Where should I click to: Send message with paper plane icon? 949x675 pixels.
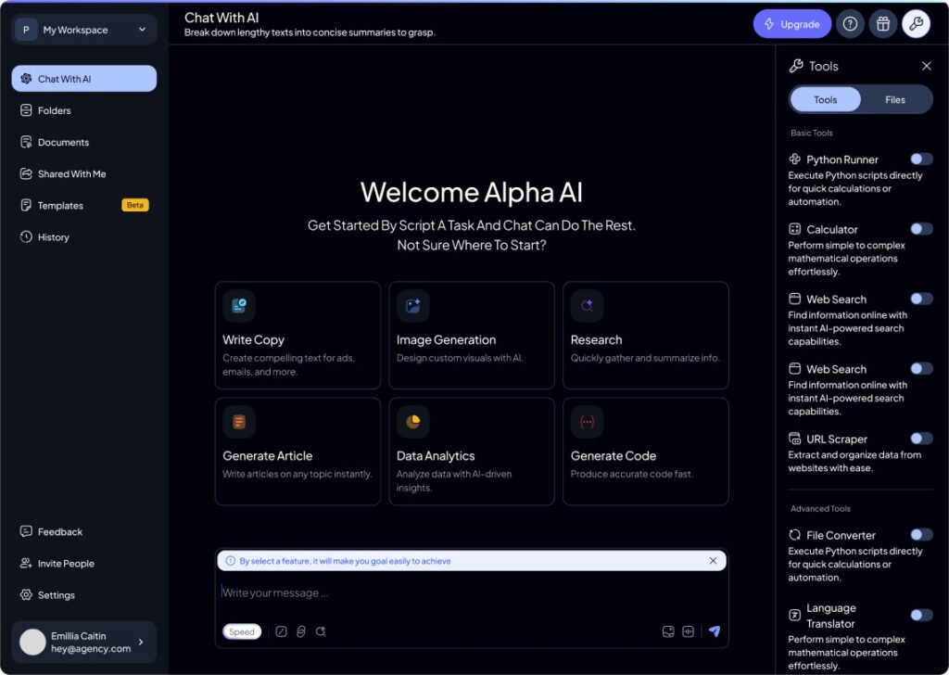[715, 631]
